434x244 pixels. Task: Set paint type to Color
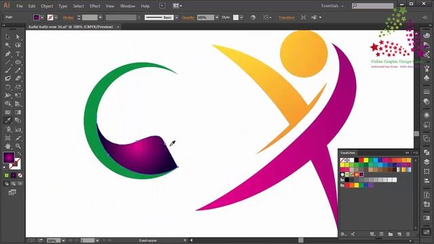[7, 176]
